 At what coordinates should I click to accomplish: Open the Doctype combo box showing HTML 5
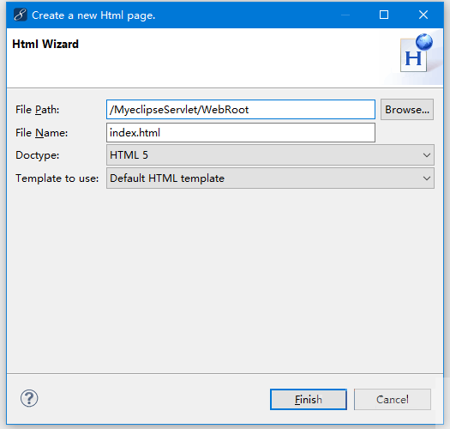pyautogui.click(x=270, y=155)
